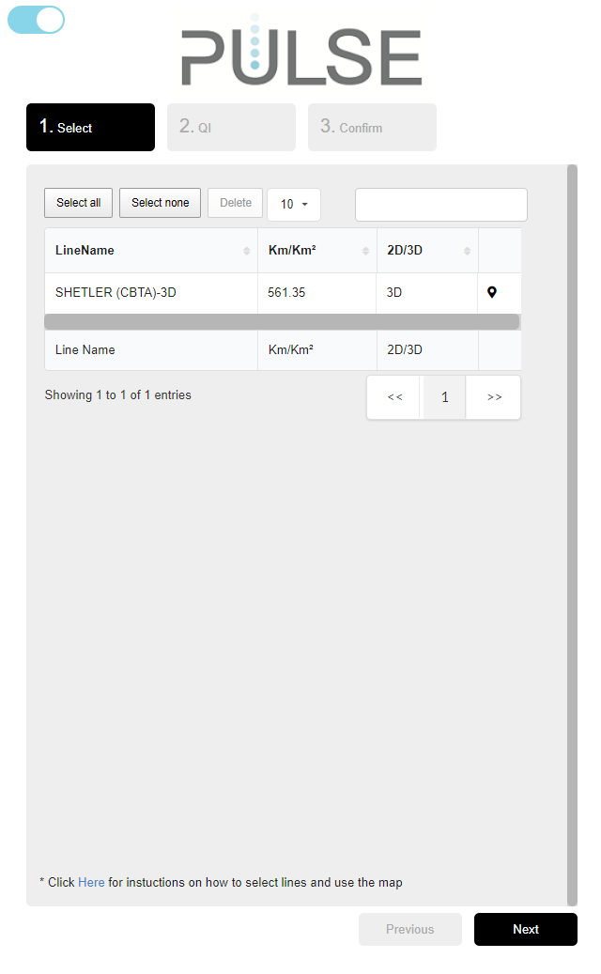Open the page length dropdown showing 10
Screen dimensions: 601x974
(294, 204)
